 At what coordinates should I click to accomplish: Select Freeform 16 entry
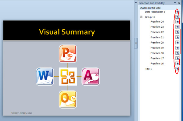[x=157, y=63]
